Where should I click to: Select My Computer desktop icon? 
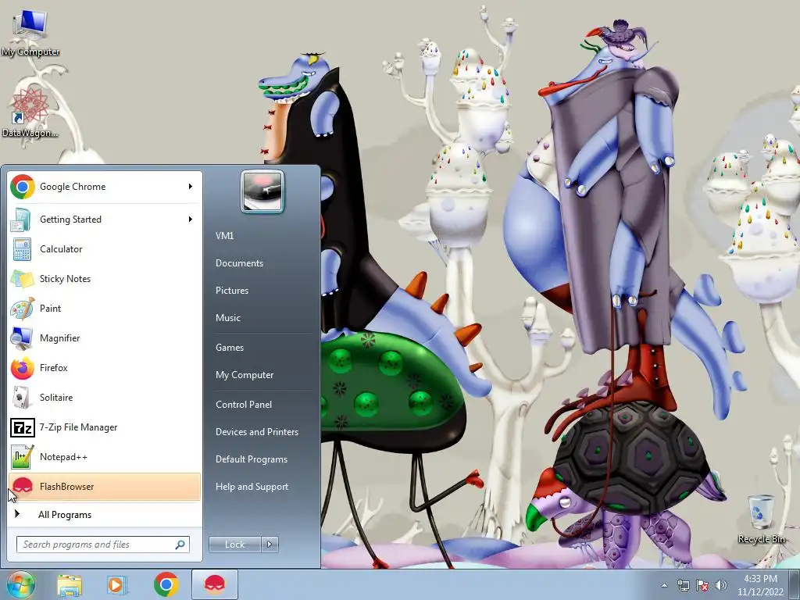tap(30, 34)
